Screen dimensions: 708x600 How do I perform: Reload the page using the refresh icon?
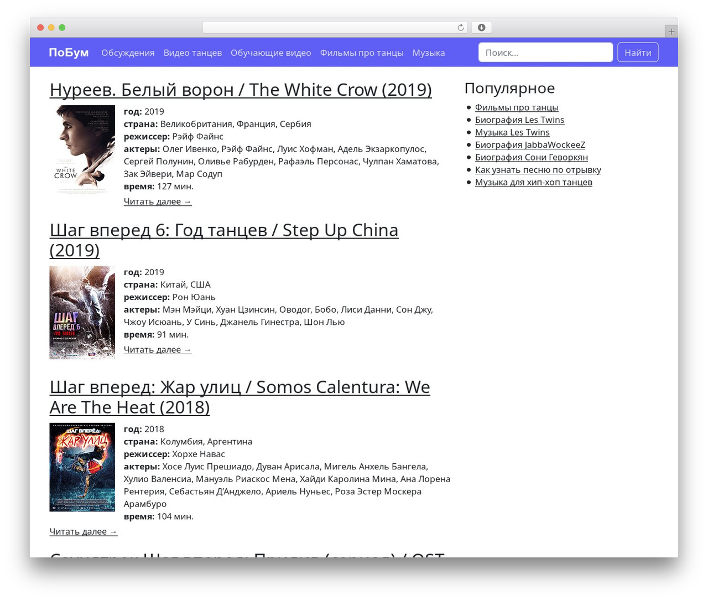coord(460,28)
